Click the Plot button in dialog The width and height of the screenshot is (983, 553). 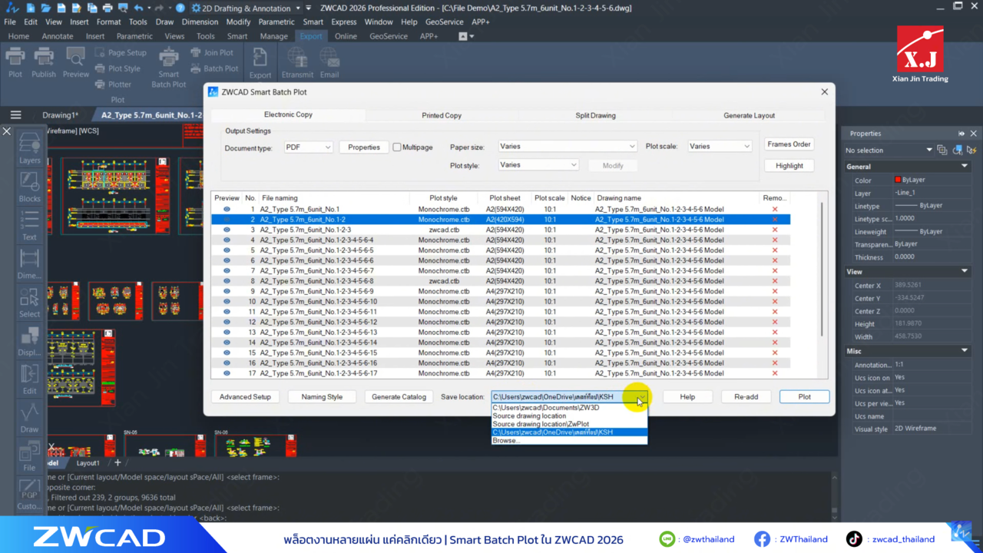point(804,397)
